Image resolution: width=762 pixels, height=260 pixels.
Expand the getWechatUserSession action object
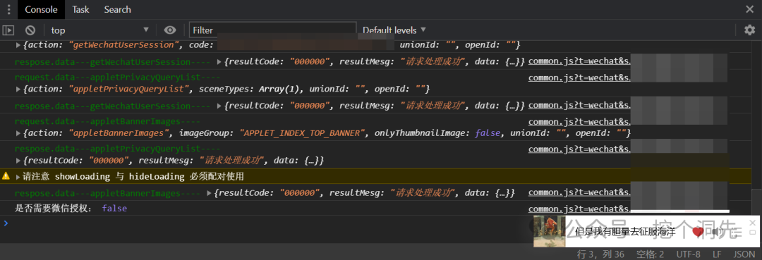coord(18,45)
